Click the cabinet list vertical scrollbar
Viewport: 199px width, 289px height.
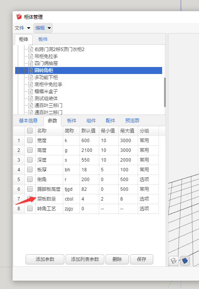click(165, 92)
